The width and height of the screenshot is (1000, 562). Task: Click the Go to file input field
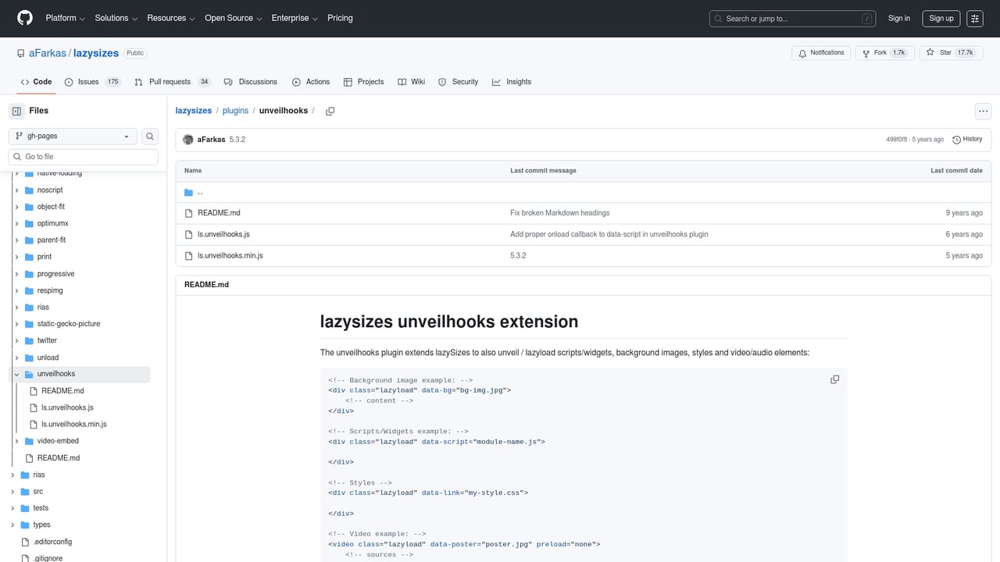pos(83,156)
